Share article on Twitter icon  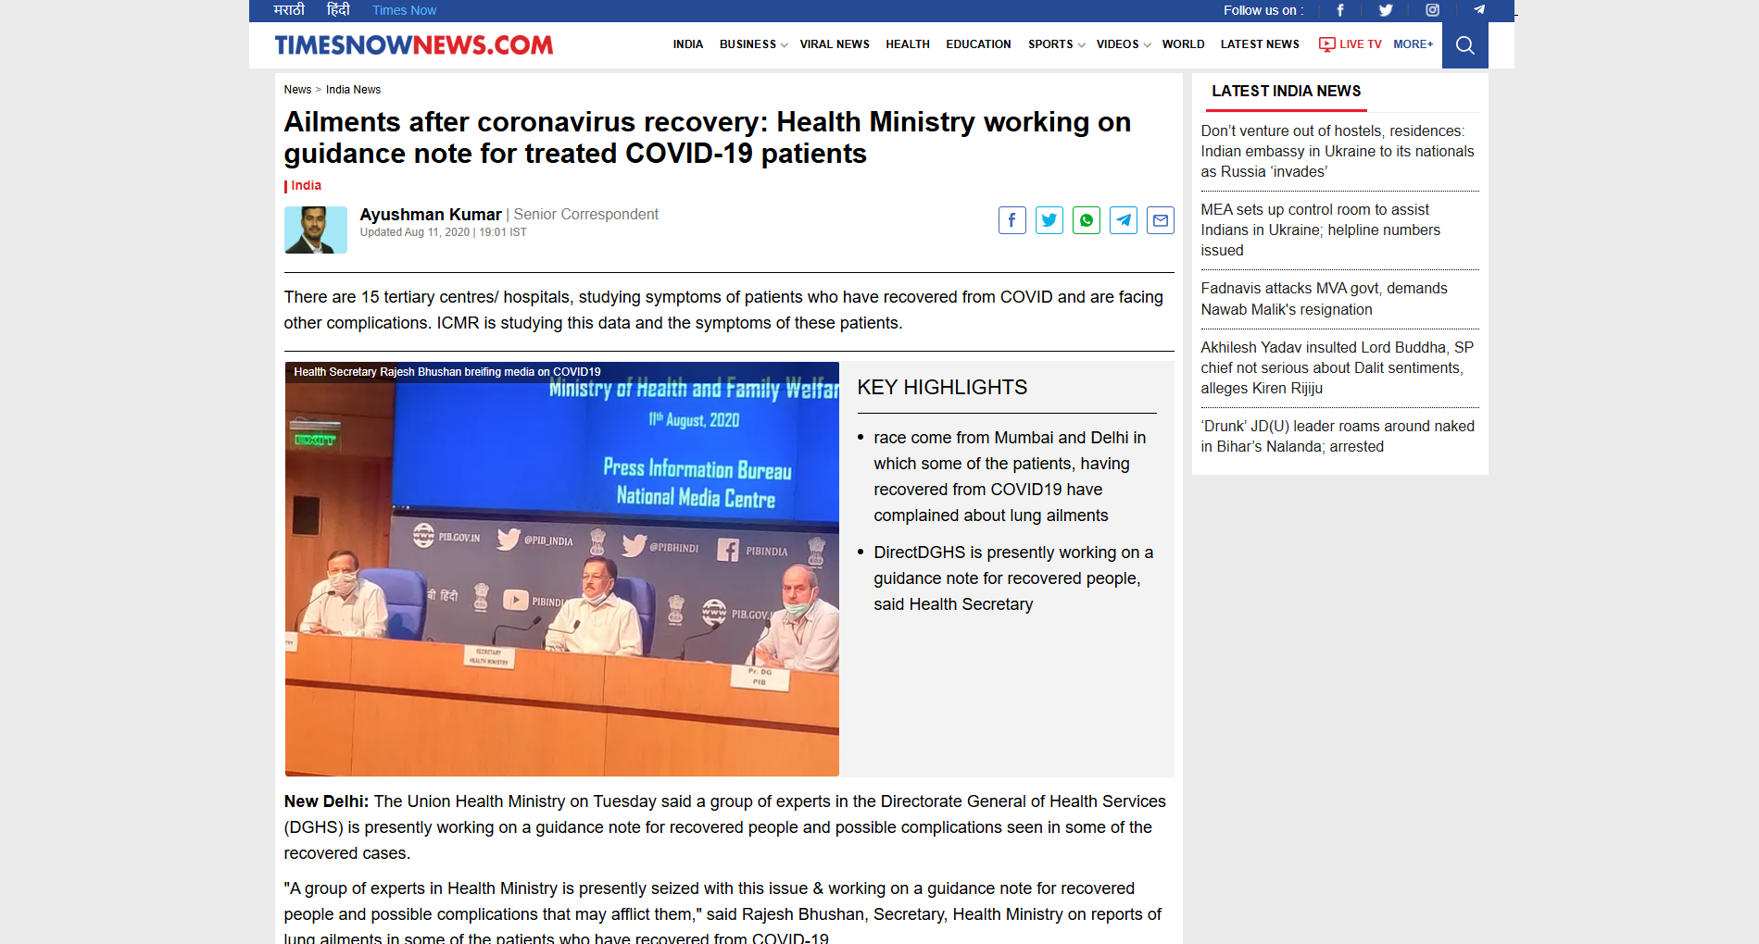1049,220
